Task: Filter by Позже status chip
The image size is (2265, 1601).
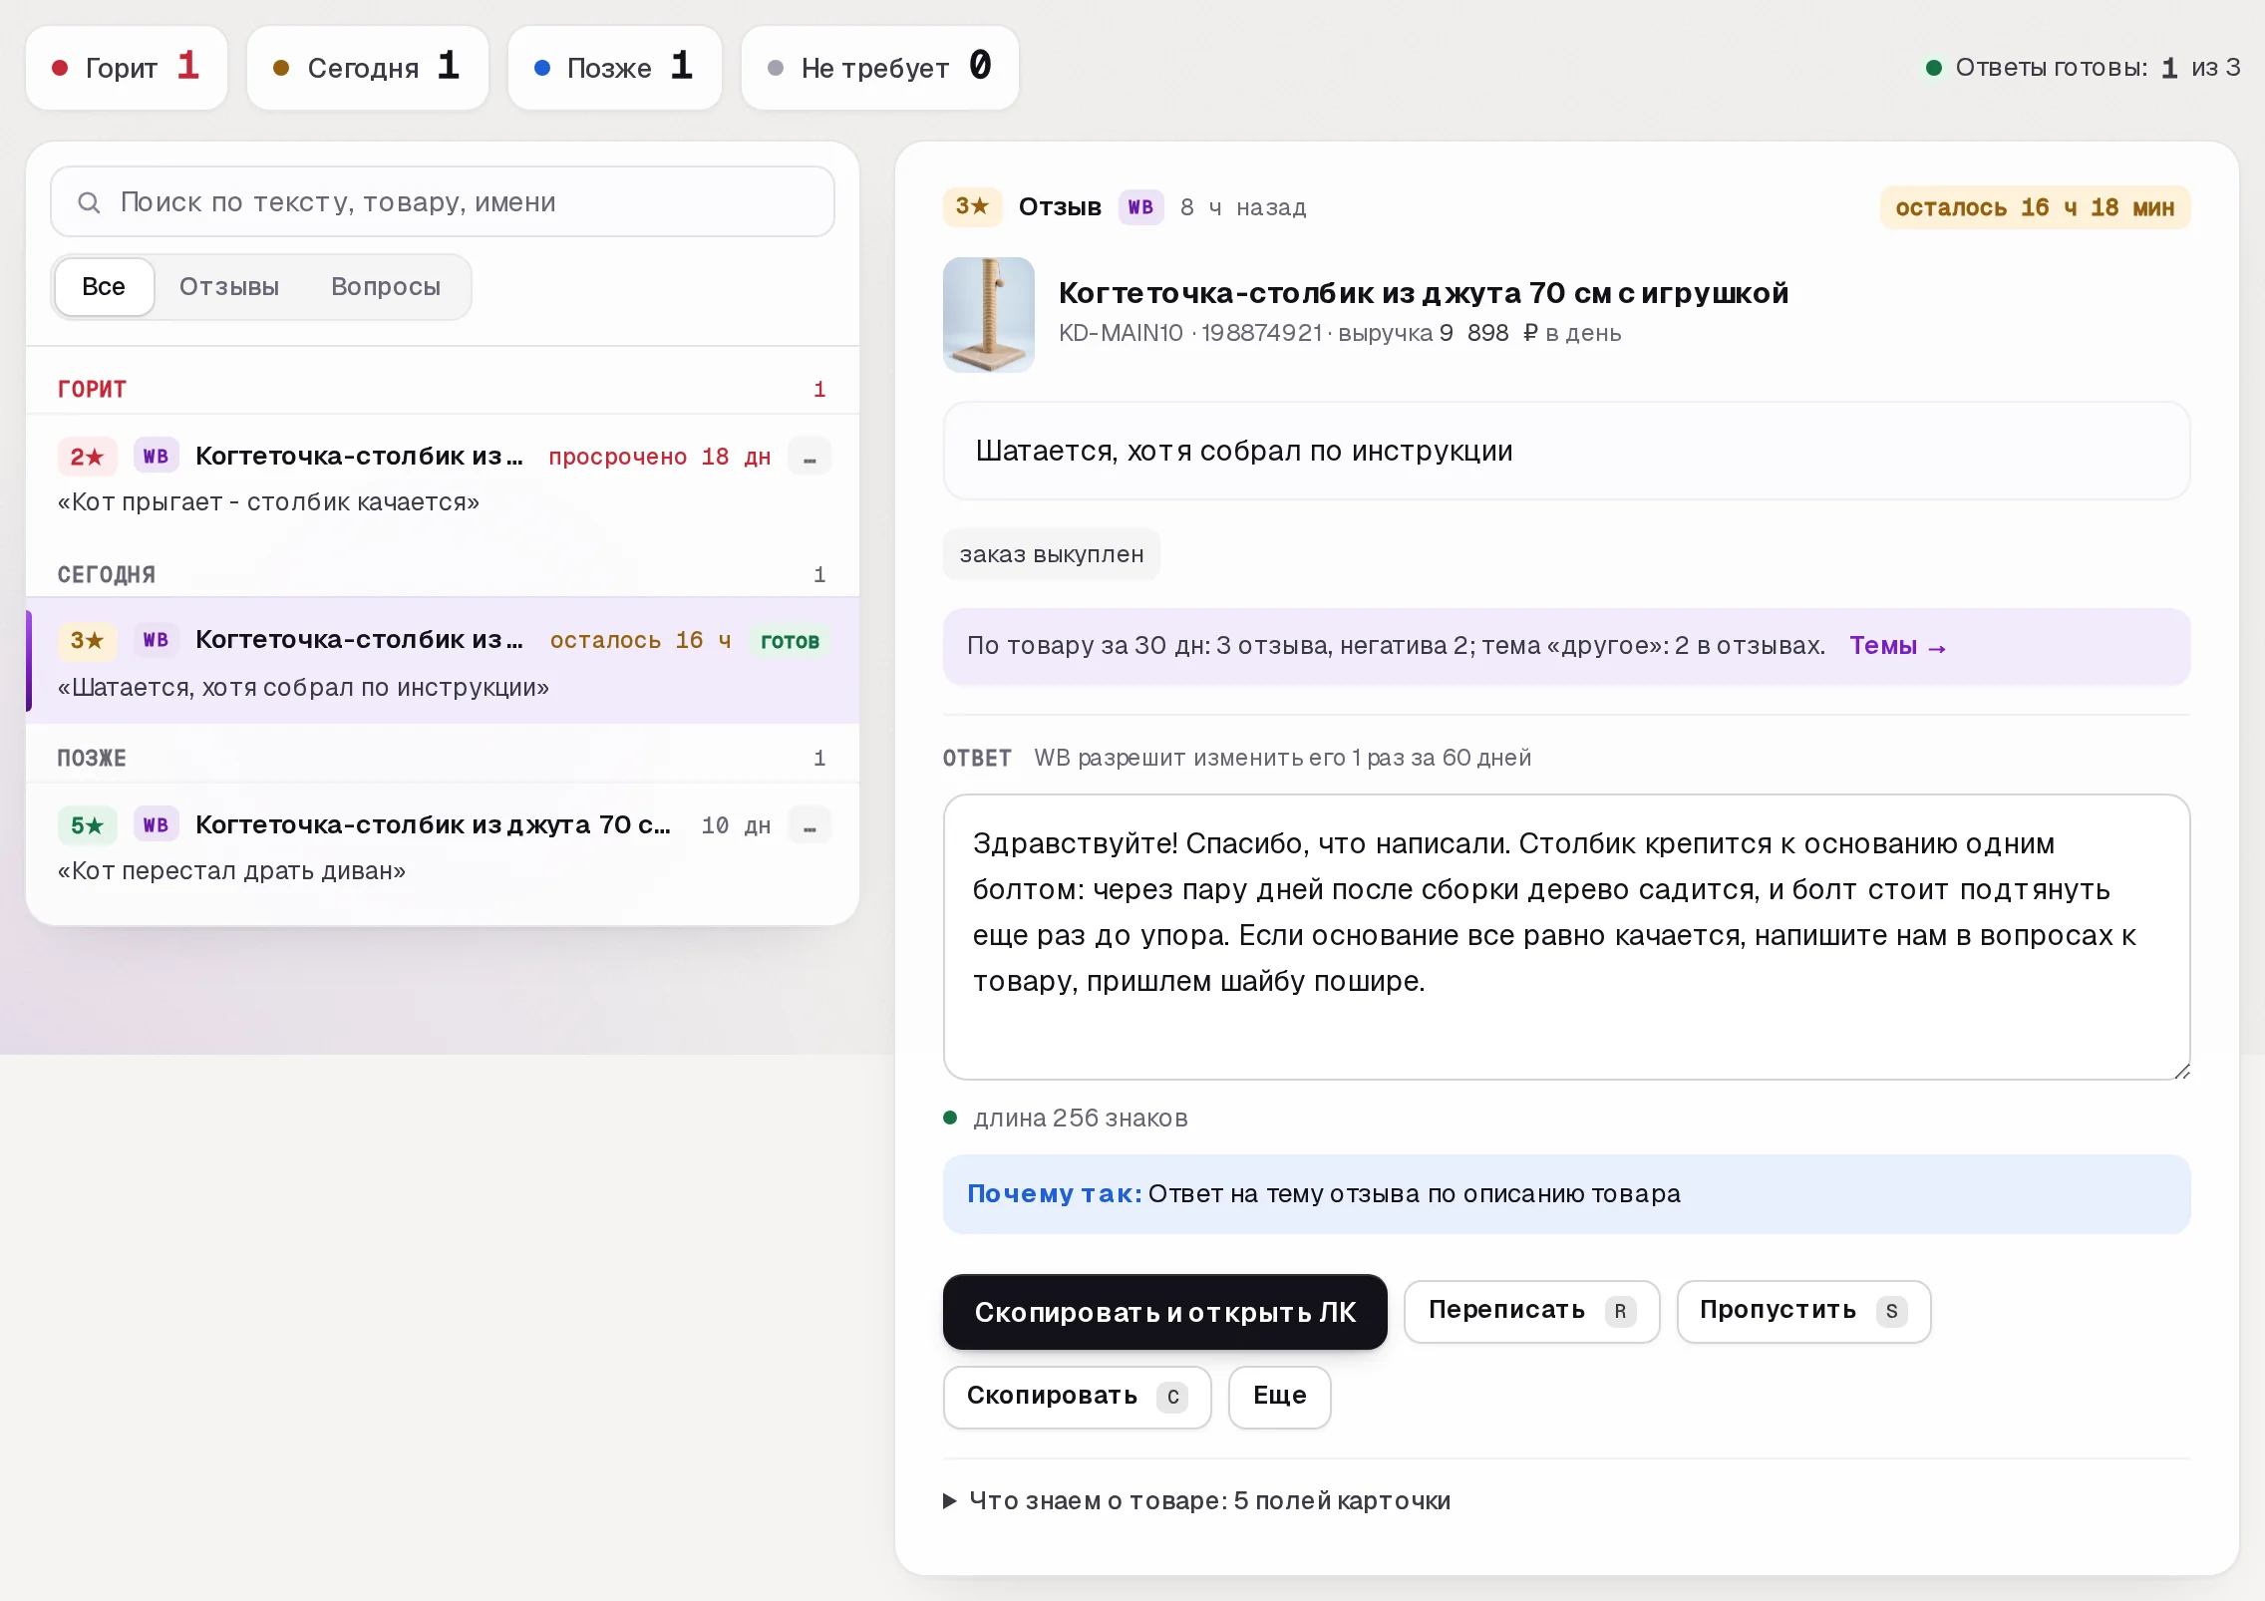Action: [x=614, y=68]
